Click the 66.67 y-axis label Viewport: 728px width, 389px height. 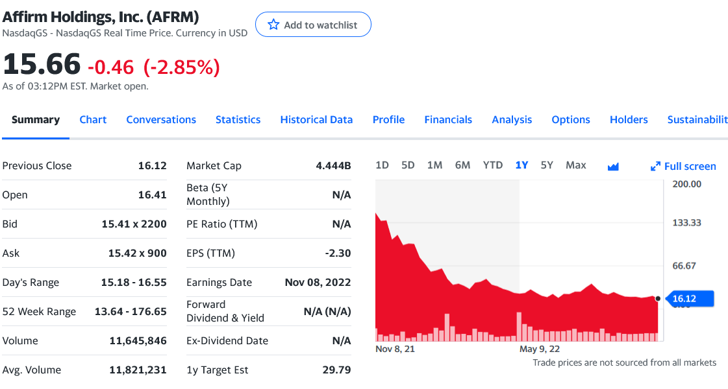pyautogui.click(x=684, y=266)
